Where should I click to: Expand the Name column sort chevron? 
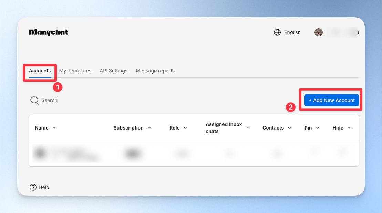54,128
